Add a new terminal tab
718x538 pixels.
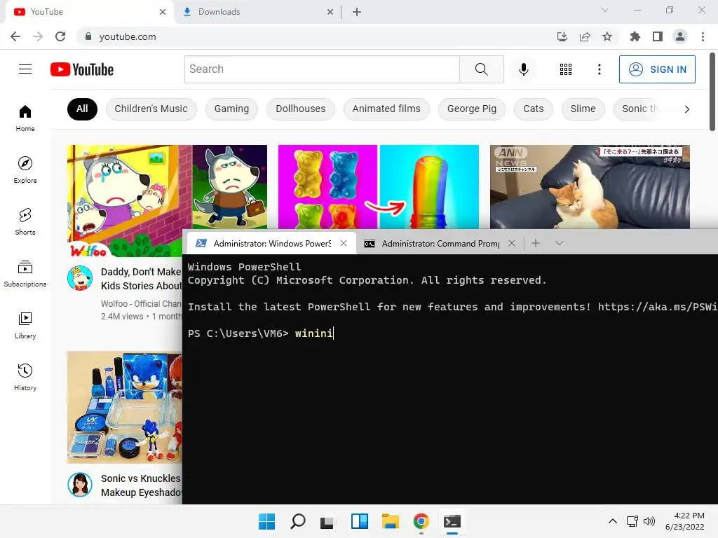pos(535,243)
